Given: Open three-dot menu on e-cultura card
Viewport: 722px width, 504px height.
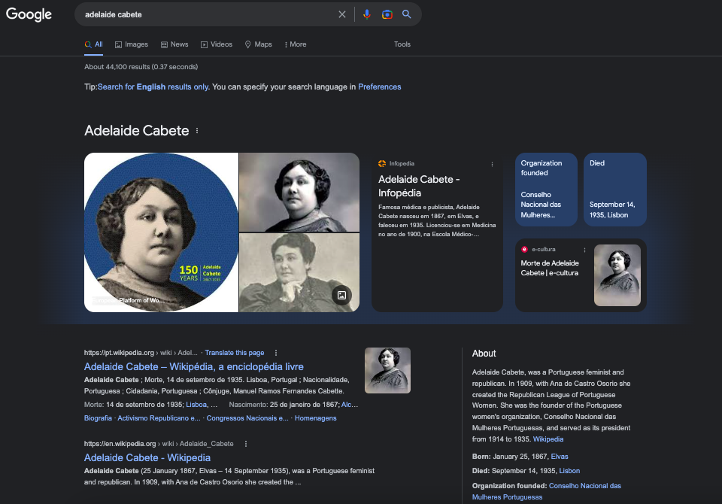Looking at the screenshot, I should coord(584,250).
